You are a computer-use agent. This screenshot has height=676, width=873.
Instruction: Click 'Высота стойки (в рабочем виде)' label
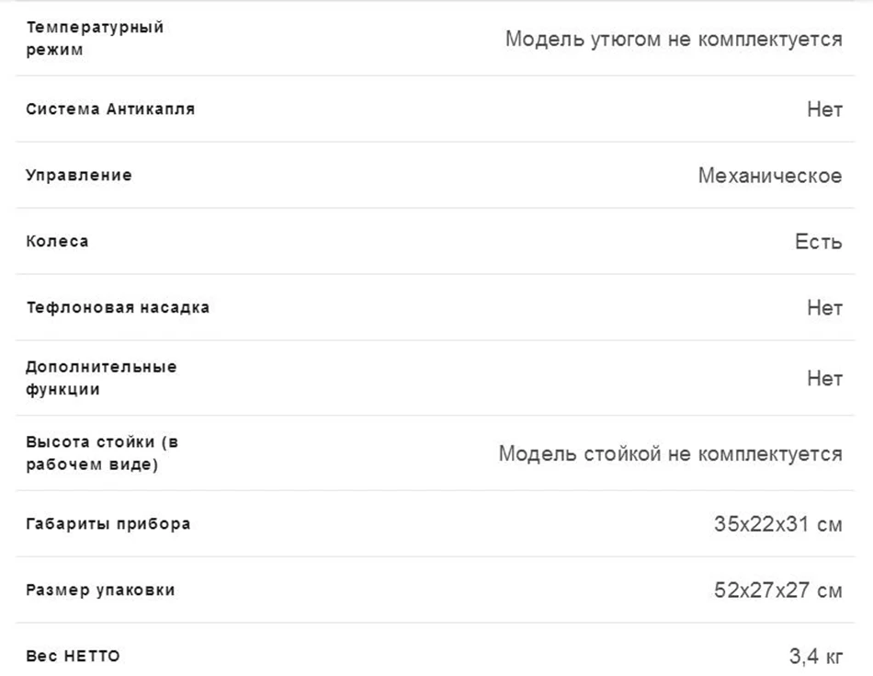(102, 453)
